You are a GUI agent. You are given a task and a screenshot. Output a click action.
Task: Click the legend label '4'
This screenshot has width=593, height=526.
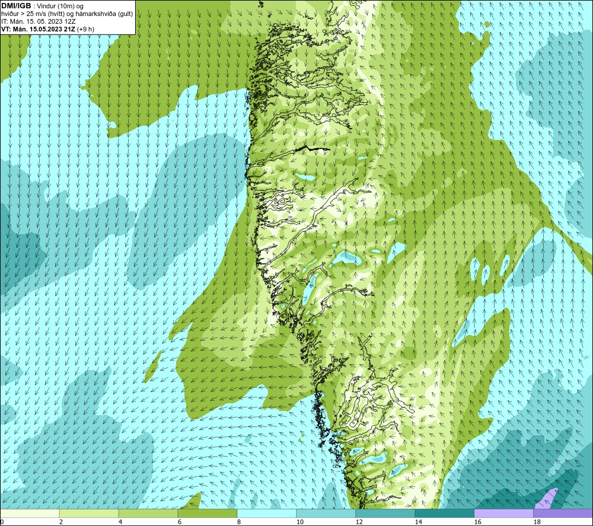120,522
